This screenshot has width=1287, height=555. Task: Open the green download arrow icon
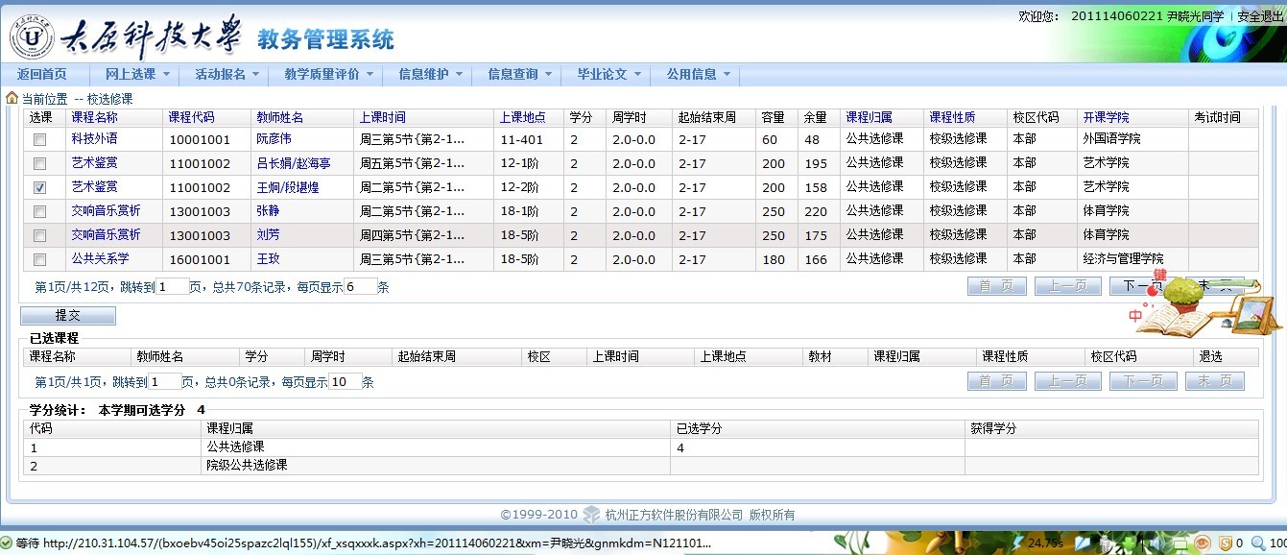1129,543
